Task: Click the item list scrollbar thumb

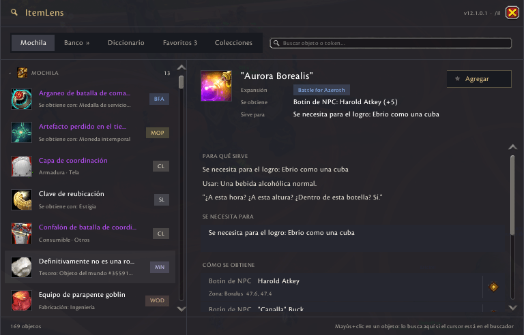Action: tap(181, 82)
